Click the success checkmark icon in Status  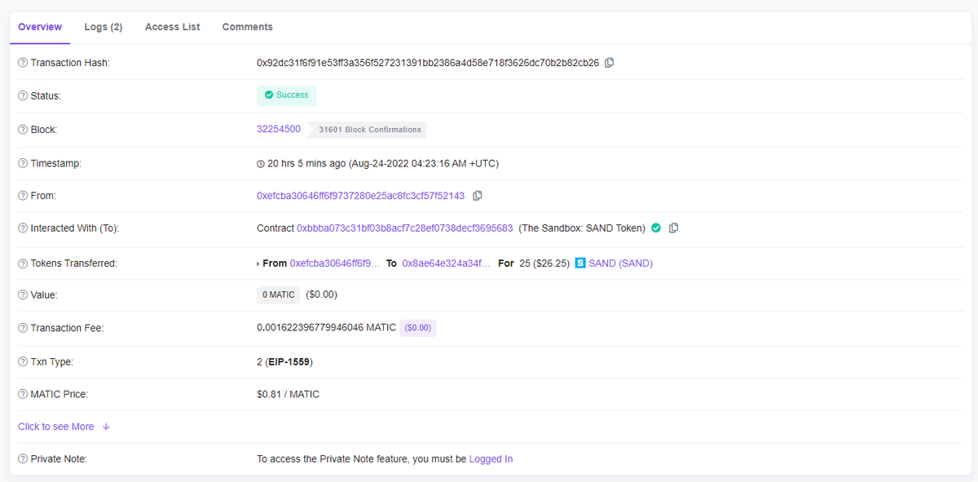[x=269, y=95]
